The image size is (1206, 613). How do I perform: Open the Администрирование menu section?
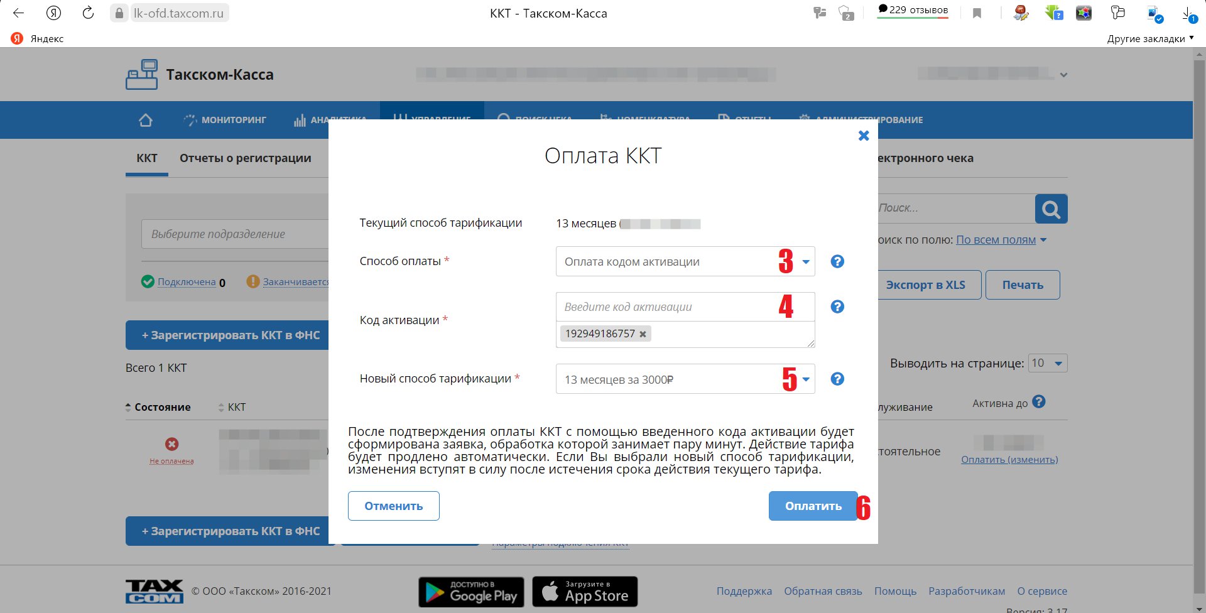tap(861, 119)
